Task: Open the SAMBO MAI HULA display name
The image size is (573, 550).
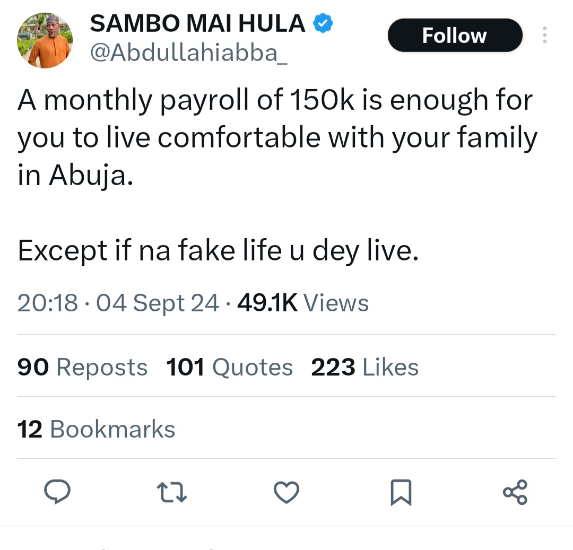Action: (197, 24)
